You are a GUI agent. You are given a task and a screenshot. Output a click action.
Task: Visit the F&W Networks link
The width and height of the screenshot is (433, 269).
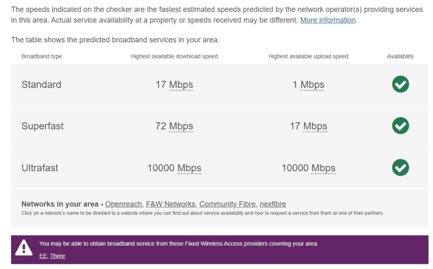click(170, 204)
